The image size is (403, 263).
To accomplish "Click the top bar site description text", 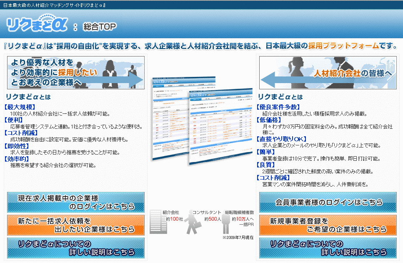I will [55, 5].
